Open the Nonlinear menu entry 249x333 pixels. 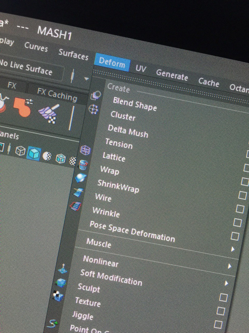[101, 261]
